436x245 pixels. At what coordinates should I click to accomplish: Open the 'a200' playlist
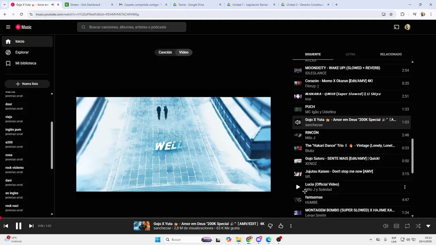[27, 144]
